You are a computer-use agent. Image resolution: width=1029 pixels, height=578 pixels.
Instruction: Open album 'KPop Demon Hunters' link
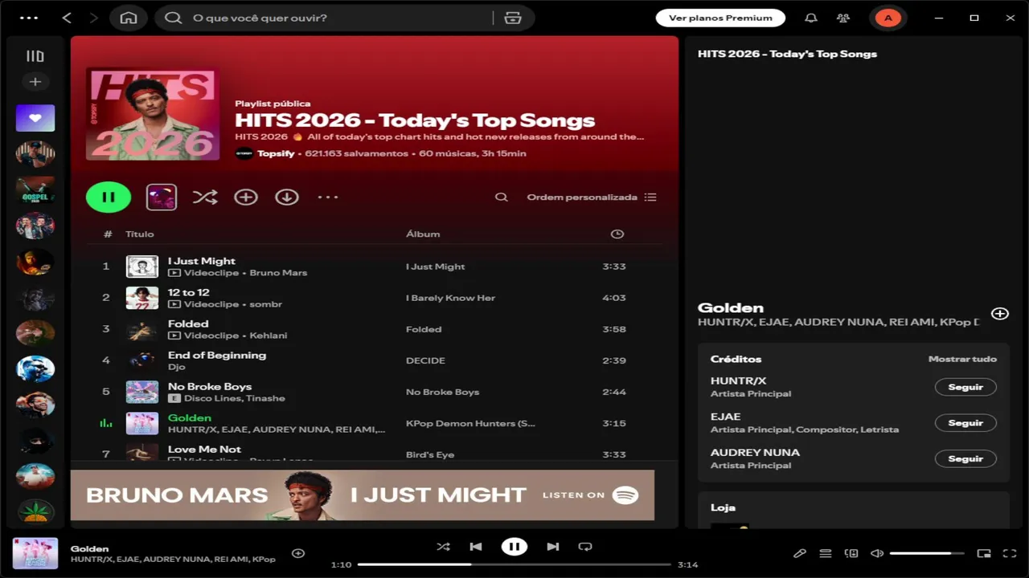[470, 423]
